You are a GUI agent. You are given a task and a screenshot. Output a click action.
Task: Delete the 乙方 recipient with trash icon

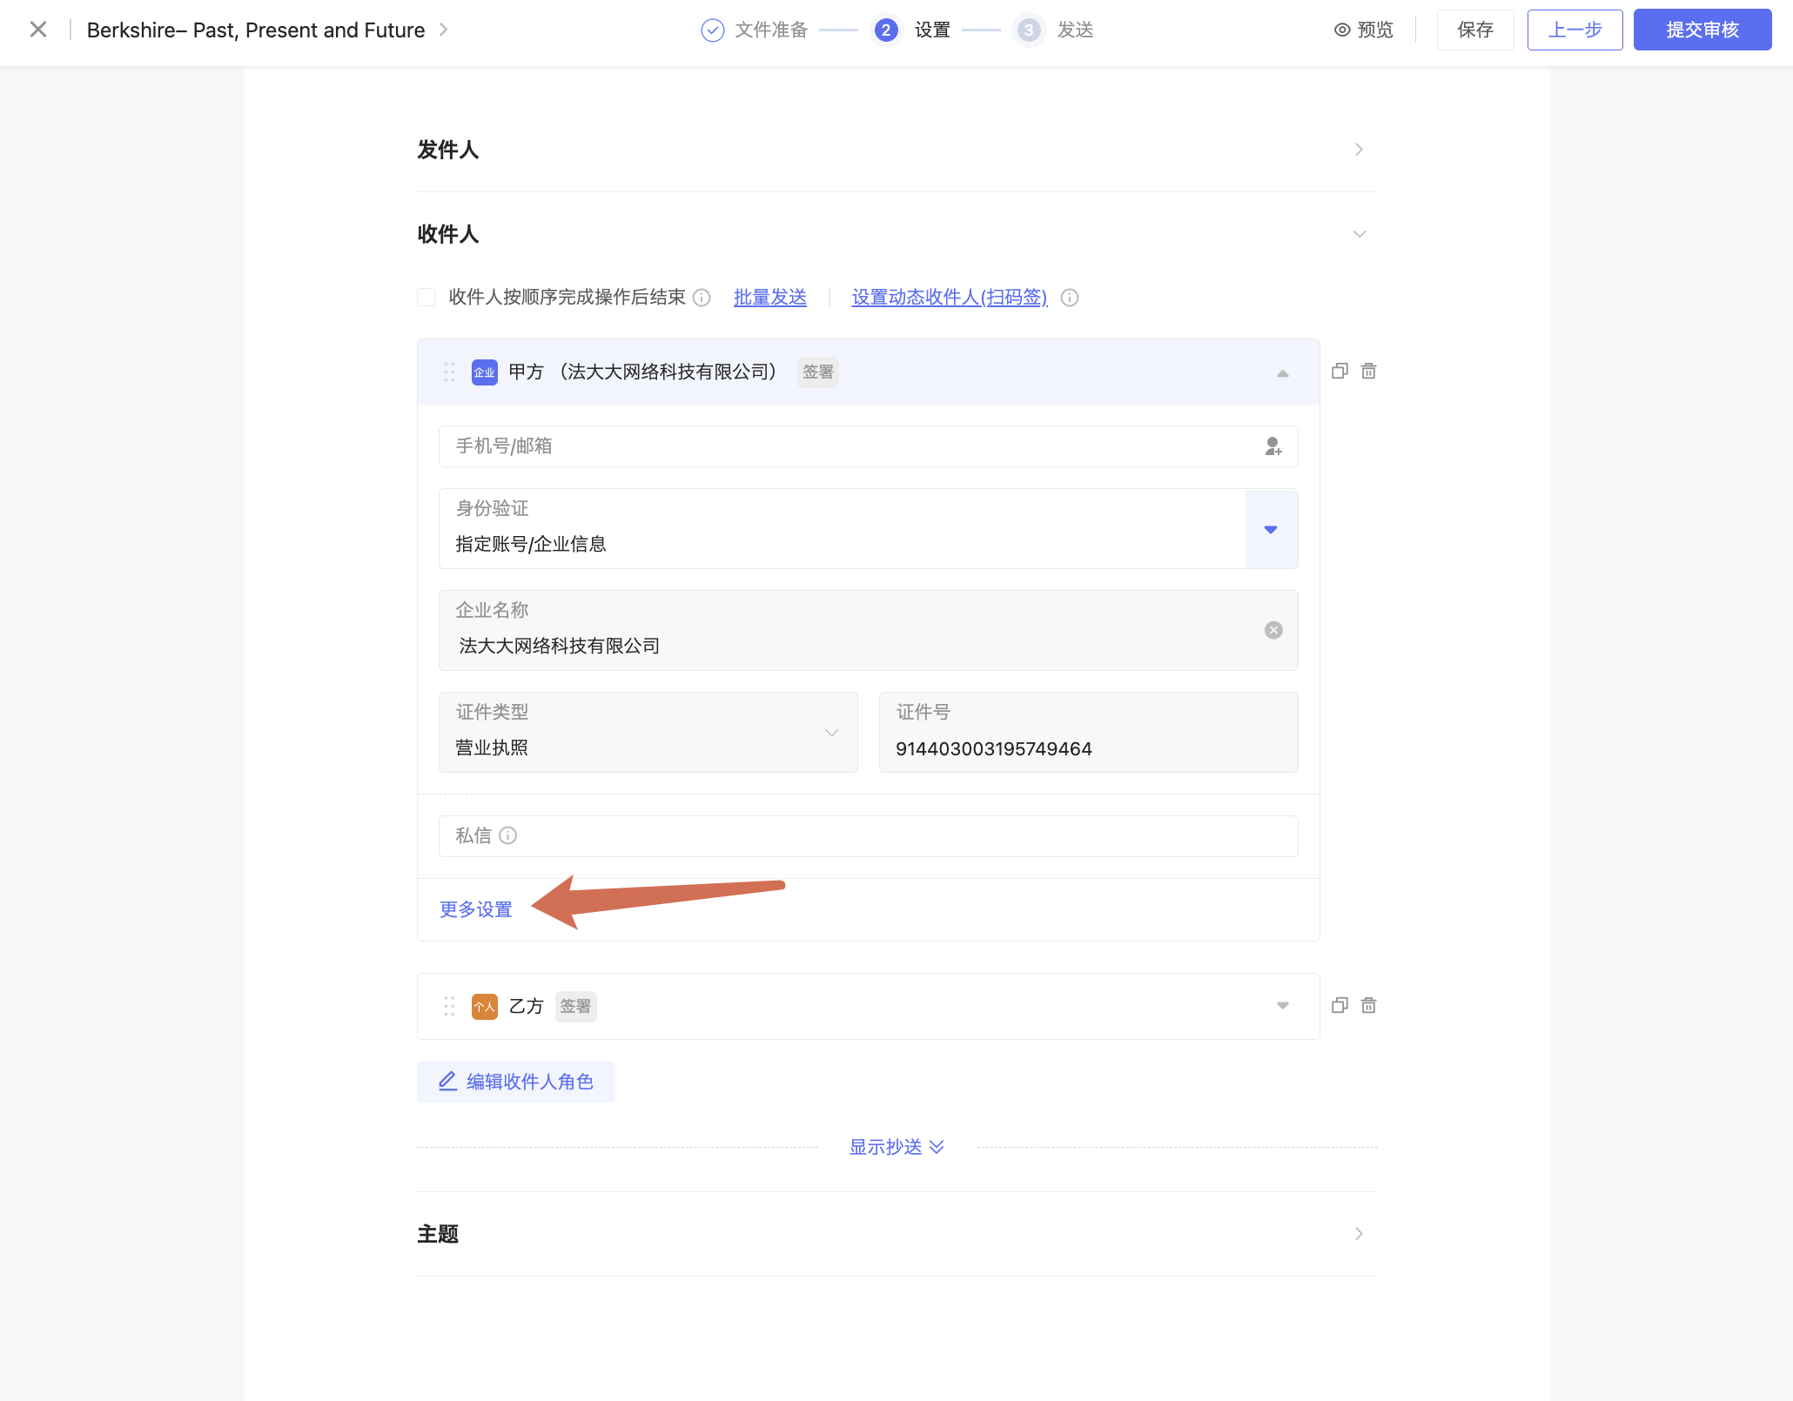(1368, 1006)
